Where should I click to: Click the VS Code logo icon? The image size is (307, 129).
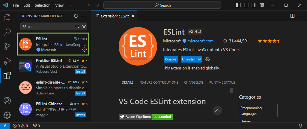pyautogui.click(x=5, y=5)
